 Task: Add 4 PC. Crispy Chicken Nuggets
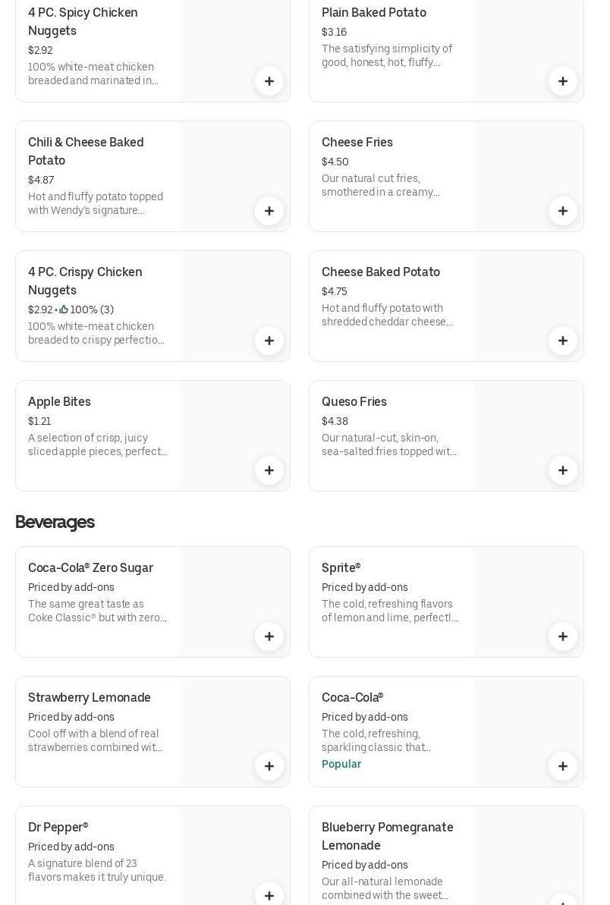point(269,341)
